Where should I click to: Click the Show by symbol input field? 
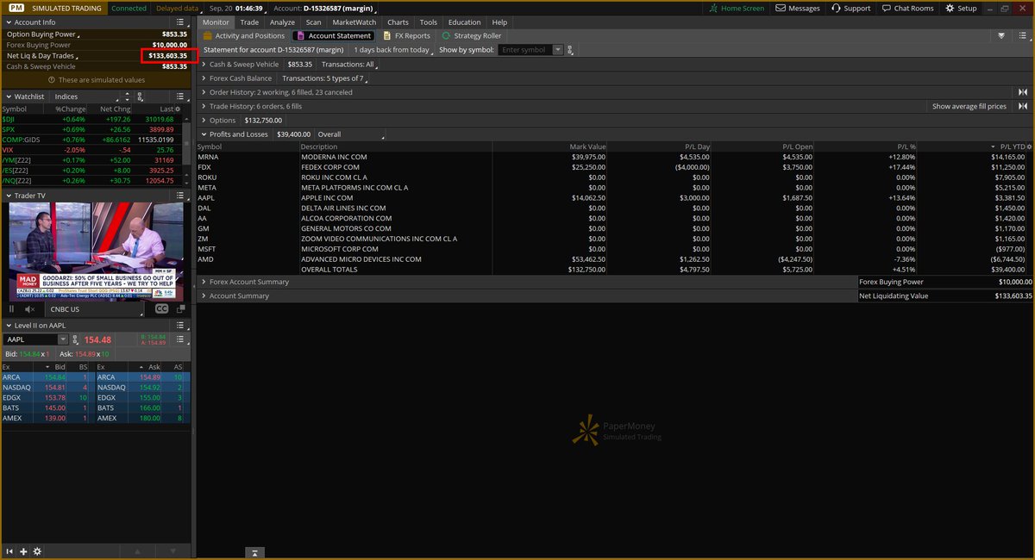coord(525,50)
